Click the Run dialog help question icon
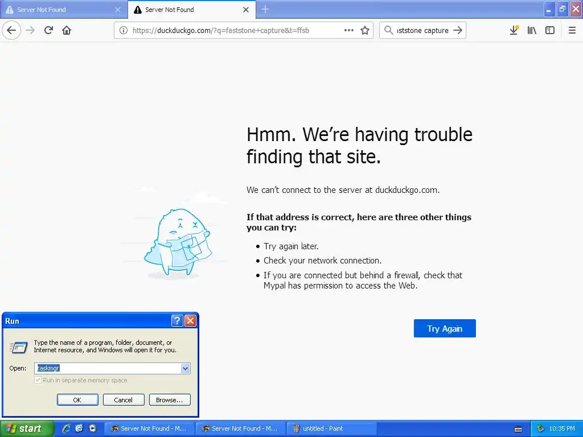Viewport: 583px width, 437px height. pos(178,320)
